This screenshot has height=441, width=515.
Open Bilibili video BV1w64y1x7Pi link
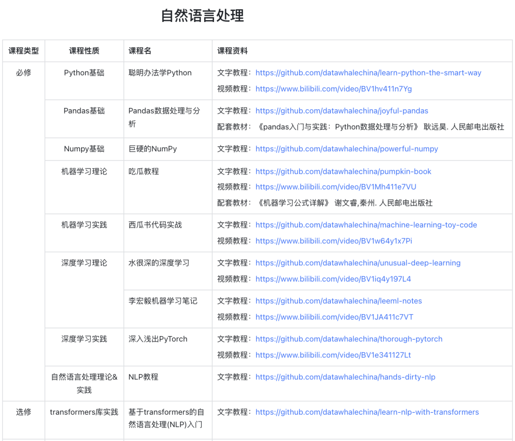point(334,241)
